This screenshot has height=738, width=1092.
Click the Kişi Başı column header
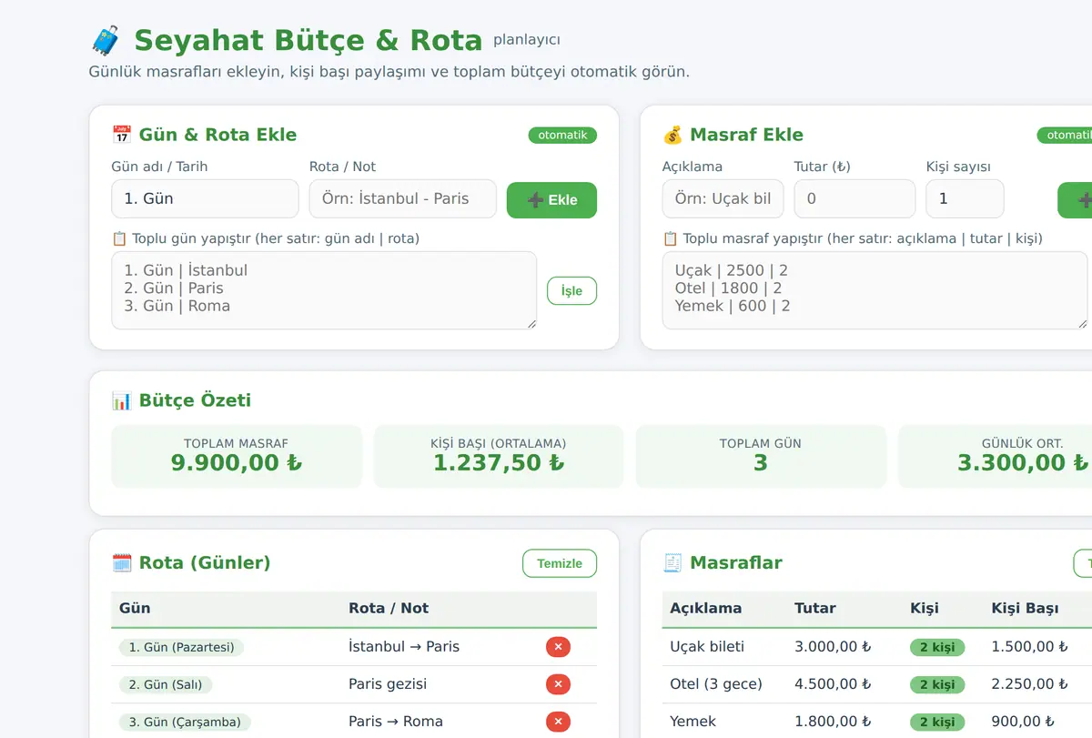pyautogui.click(x=1026, y=609)
